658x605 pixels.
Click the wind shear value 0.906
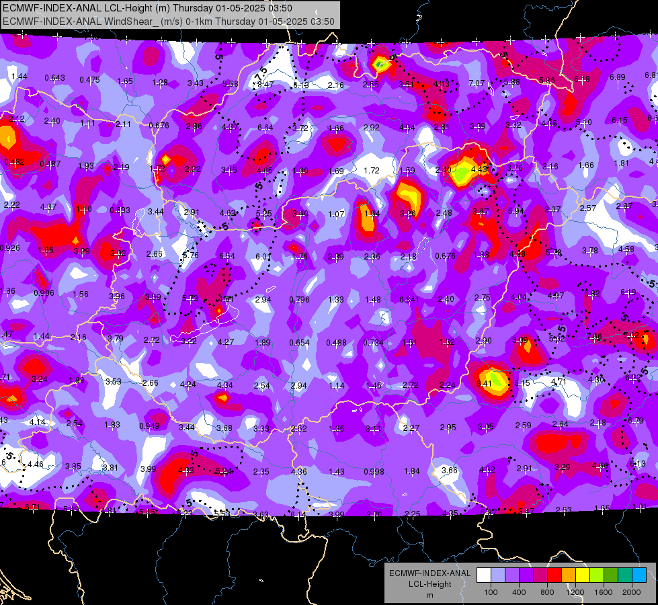[44, 292]
